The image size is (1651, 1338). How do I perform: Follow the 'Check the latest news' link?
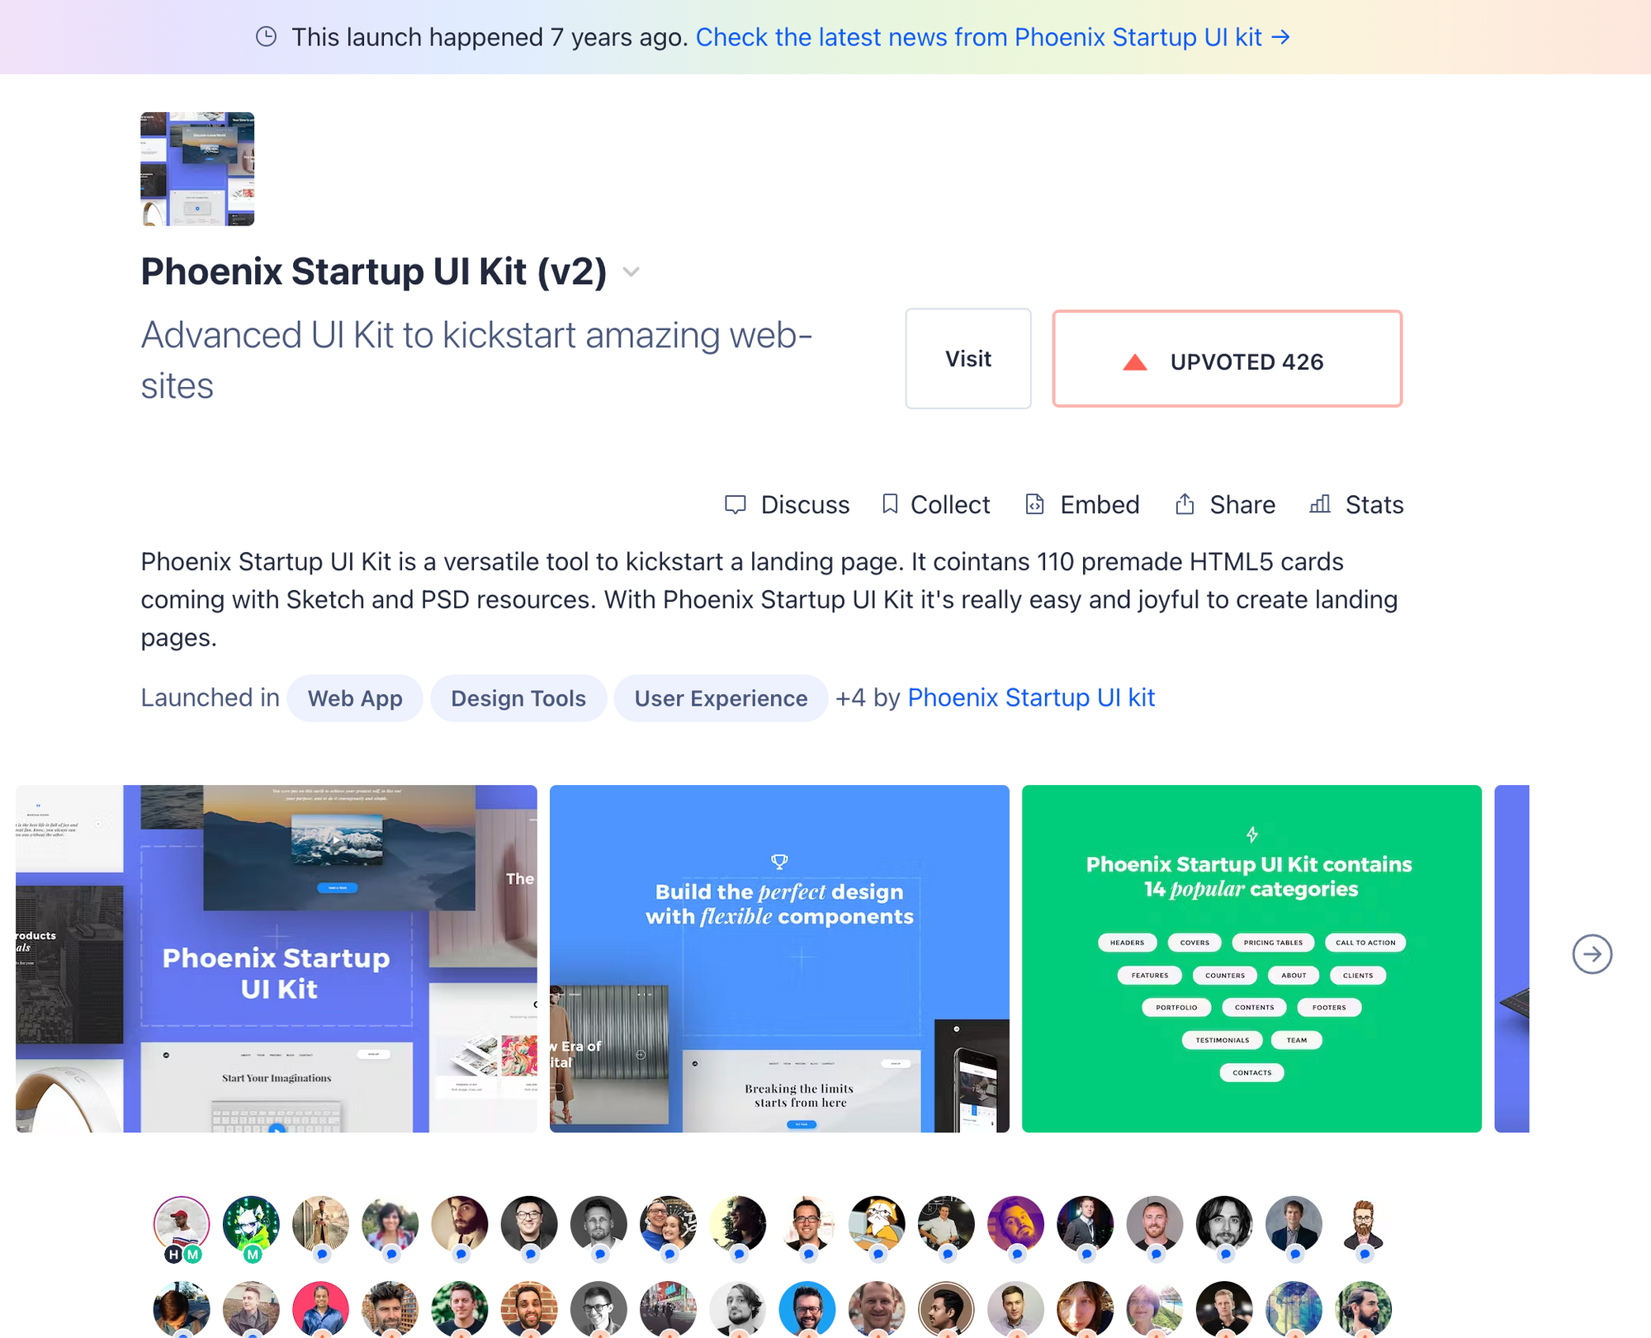[993, 37]
